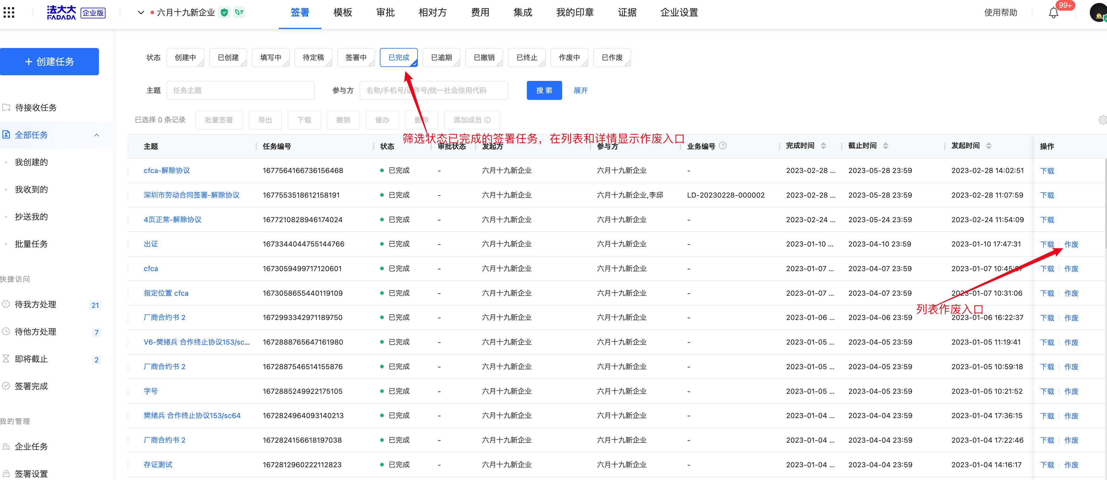This screenshot has width=1107, height=480.
Task: Open the 证据 tab
Action: pos(627,12)
